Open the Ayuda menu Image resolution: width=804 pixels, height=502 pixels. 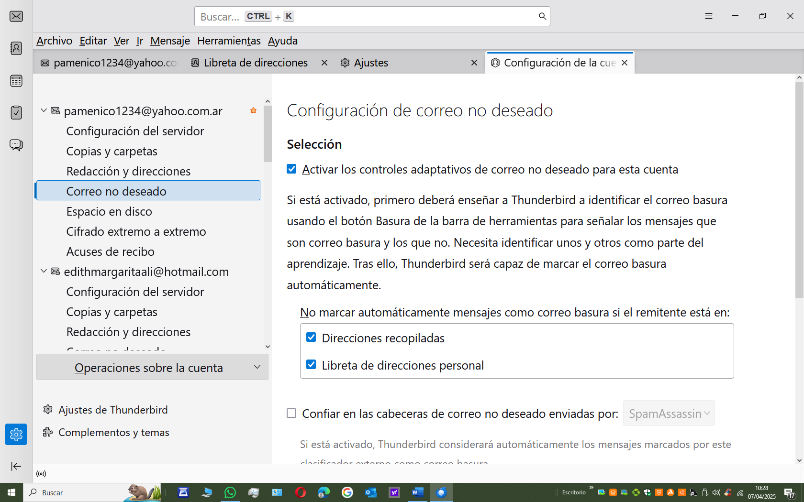tap(283, 41)
